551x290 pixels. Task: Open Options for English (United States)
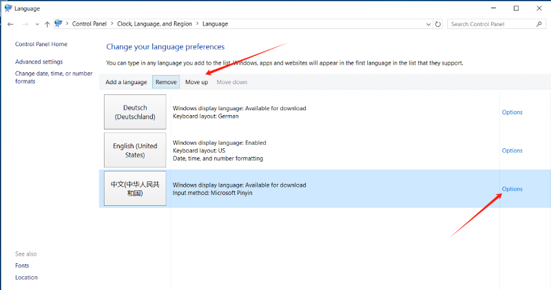coord(512,150)
